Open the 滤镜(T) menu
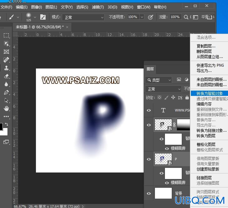Viewport: 228px width, 208px height. (x=98, y=7)
